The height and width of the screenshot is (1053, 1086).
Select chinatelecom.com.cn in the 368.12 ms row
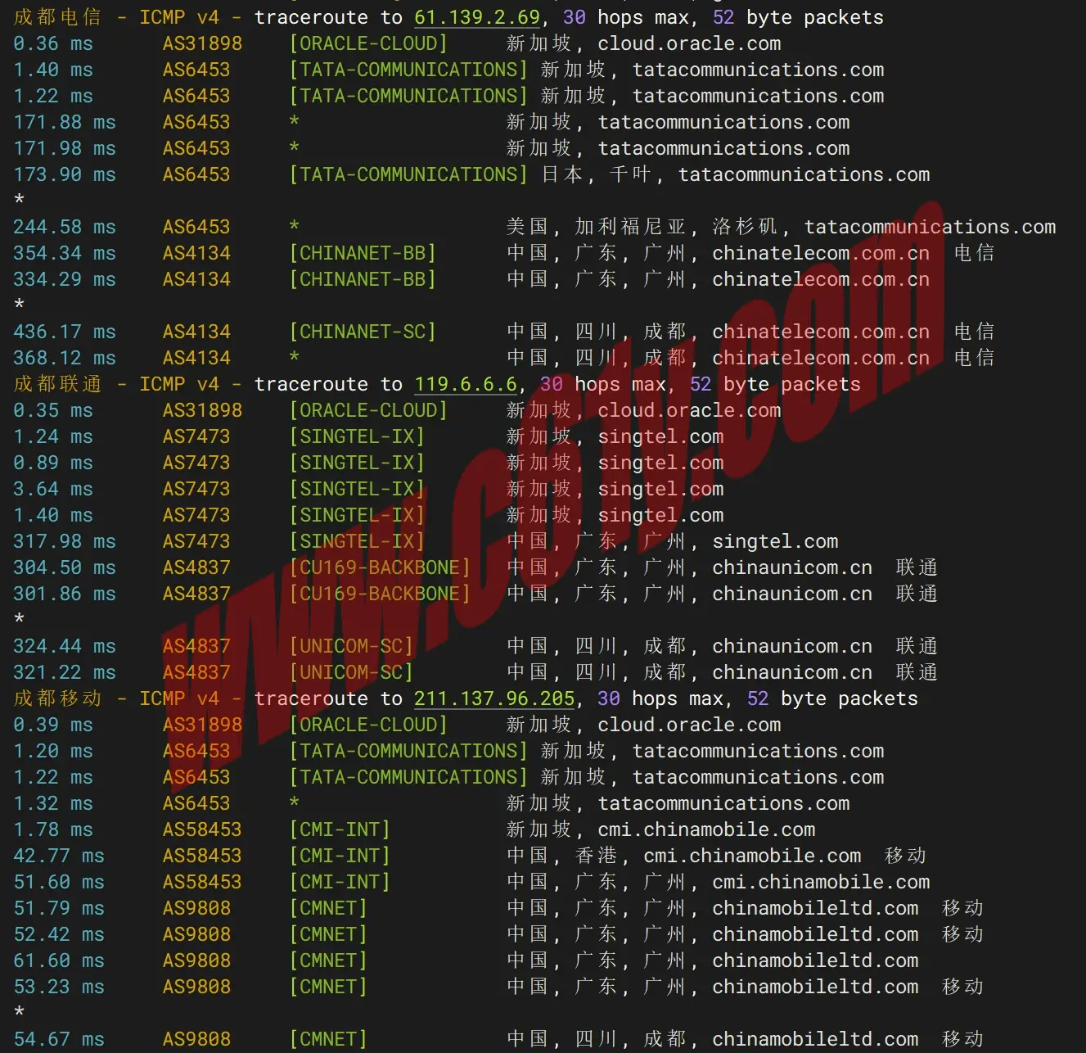(x=821, y=358)
